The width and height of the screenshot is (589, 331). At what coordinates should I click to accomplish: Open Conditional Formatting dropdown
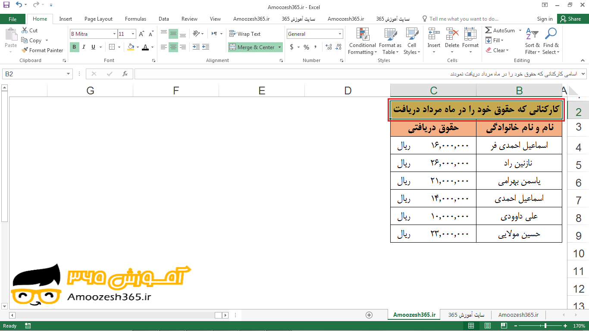point(362,41)
